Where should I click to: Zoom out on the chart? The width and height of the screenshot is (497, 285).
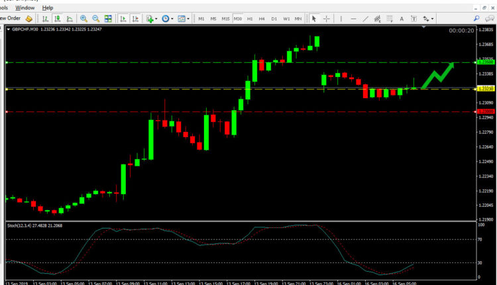point(95,19)
